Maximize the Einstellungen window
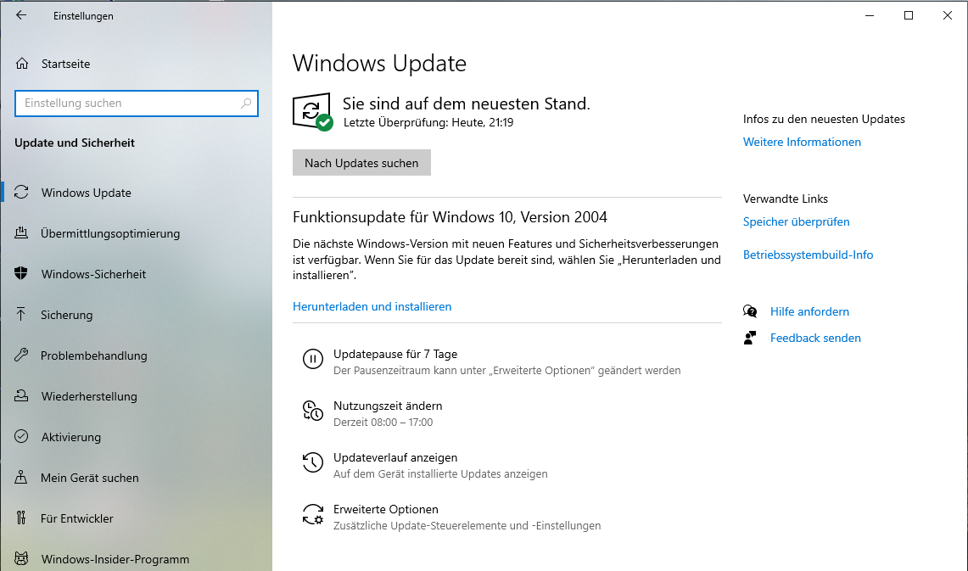This screenshot has height=571, width=968. tap(909, 15)
